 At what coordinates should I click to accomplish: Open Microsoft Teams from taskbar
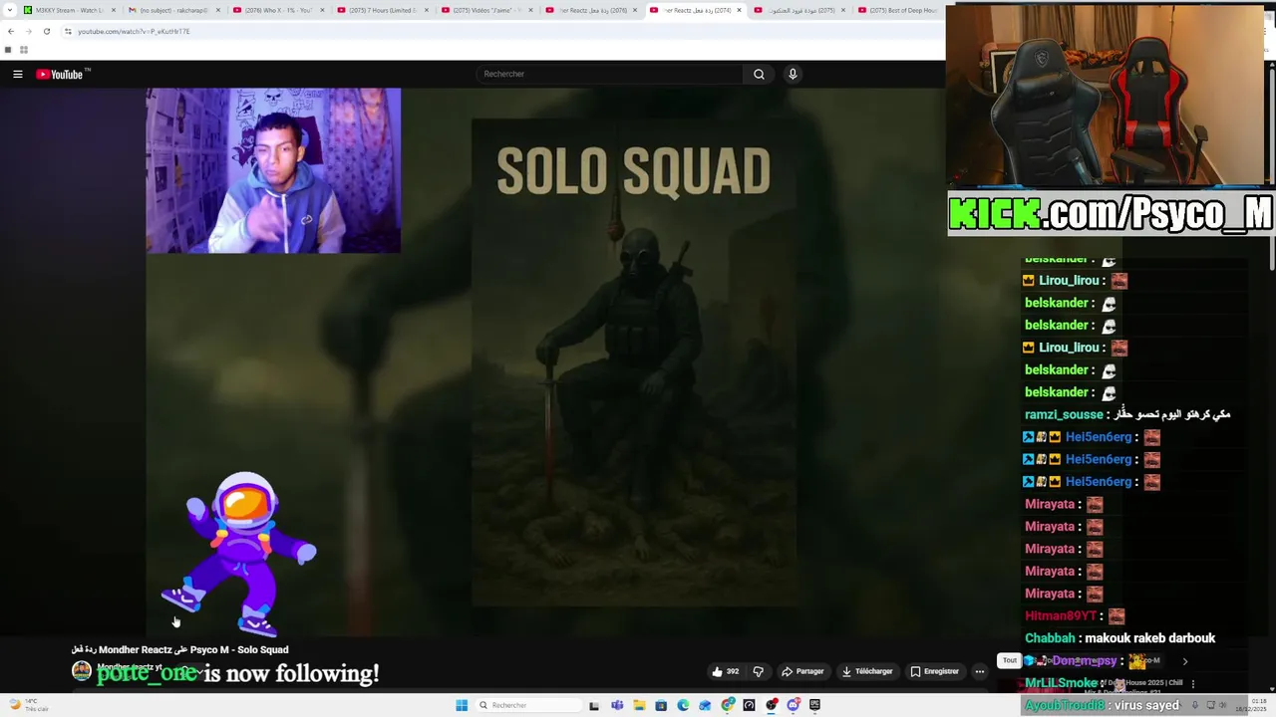point(617,705)
